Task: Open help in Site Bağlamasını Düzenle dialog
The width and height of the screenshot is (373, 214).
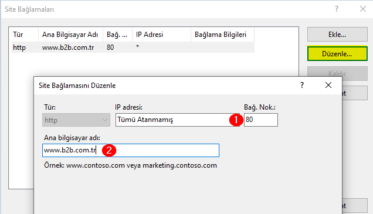Action: point(302,85)
